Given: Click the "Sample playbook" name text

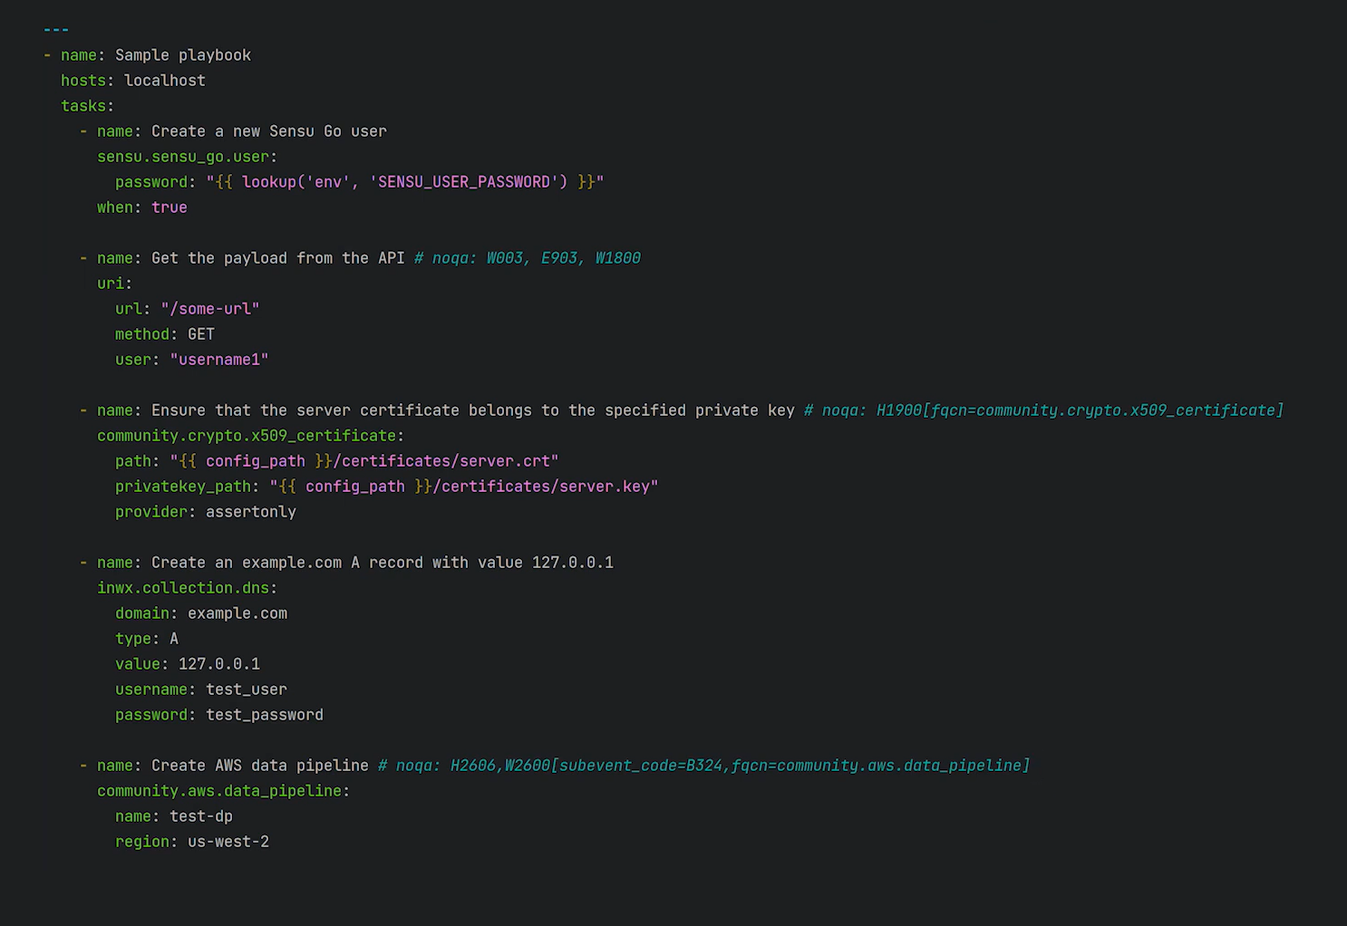Looking at the screenshot, I should tap(182, 55).
